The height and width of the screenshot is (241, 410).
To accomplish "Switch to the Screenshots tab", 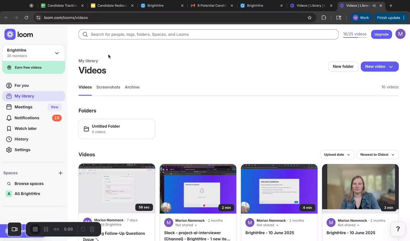I will [x=108, y=87].
